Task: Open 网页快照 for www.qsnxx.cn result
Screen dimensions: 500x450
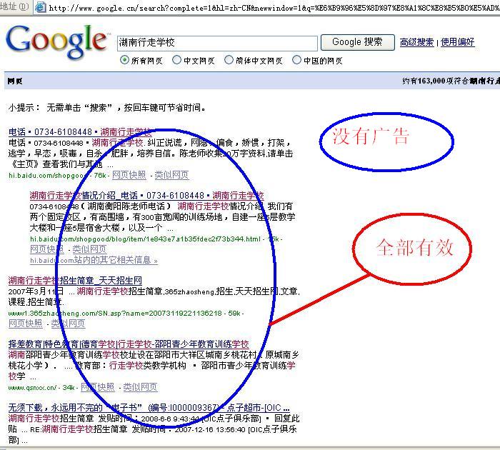Action: 98,387
